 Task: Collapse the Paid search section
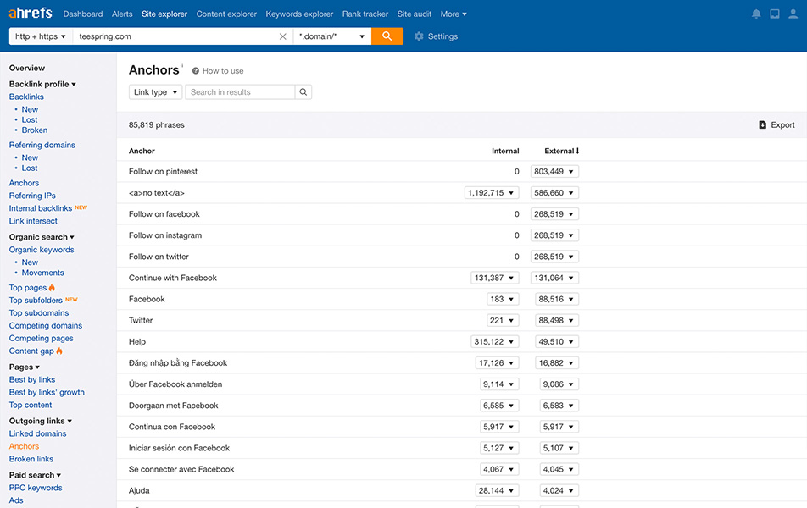point(35,475)
